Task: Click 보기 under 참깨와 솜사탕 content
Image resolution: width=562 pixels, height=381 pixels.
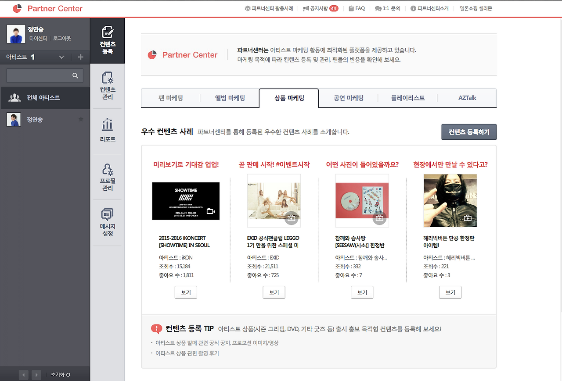Action: (362, 292)
